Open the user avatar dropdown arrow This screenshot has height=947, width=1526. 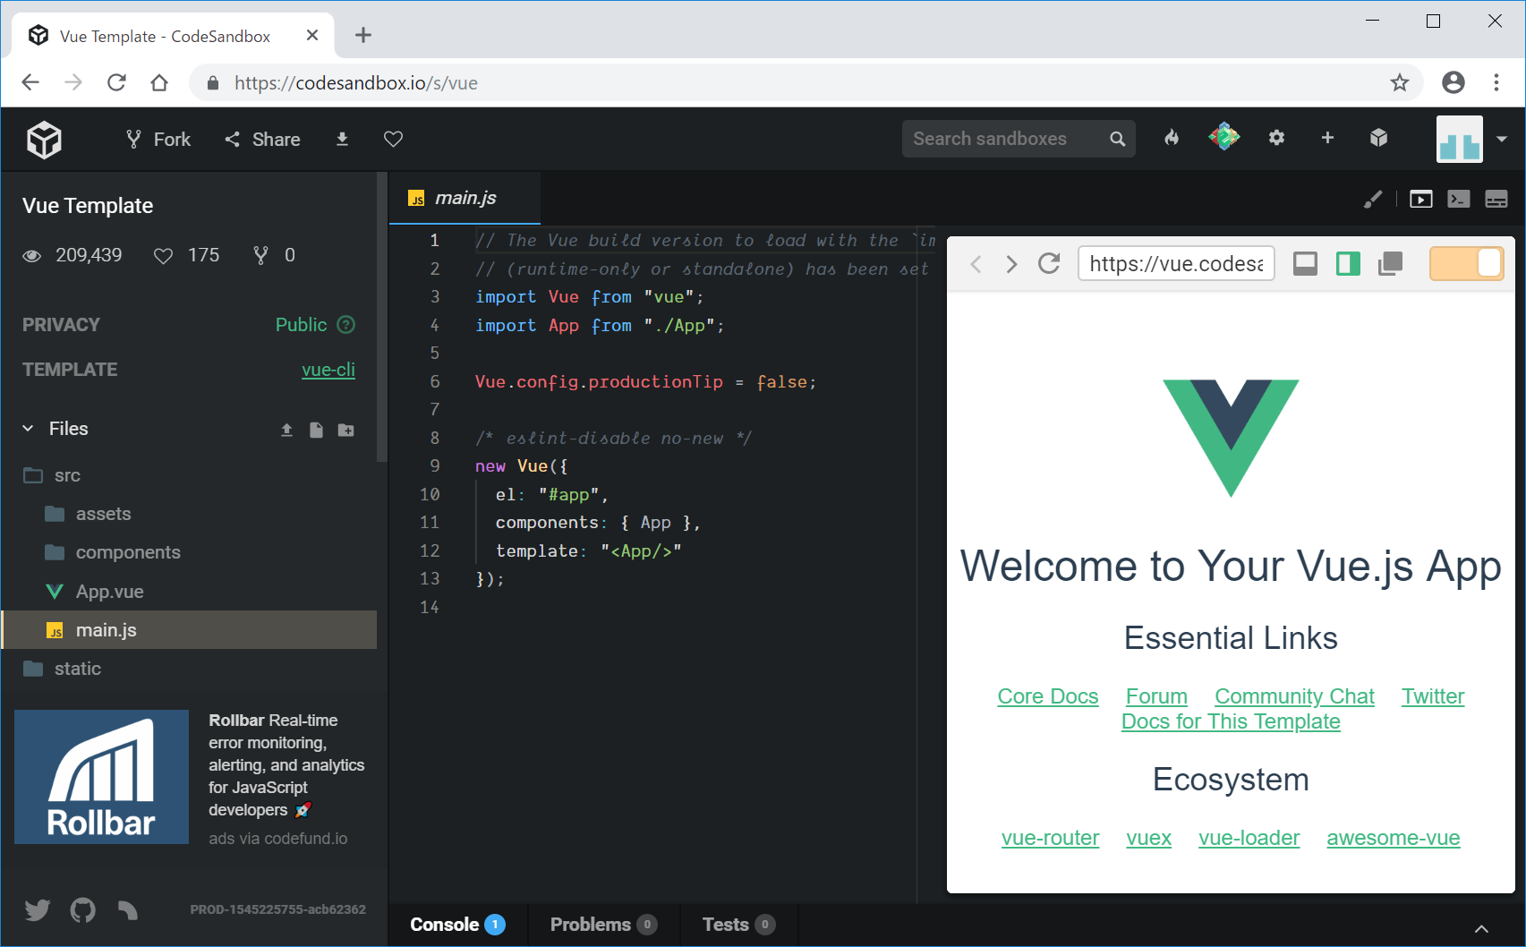click(1502, 139)
